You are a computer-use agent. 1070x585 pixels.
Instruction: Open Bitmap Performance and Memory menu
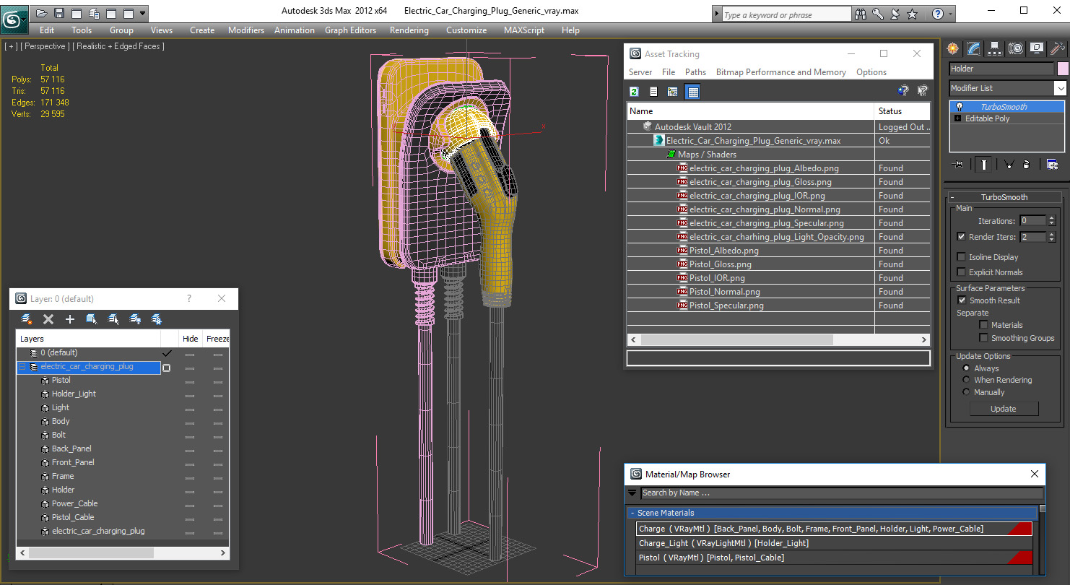click(x=781, y=72)
